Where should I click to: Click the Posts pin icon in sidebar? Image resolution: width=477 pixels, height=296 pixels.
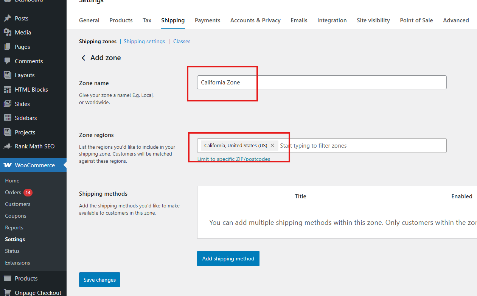7,18
